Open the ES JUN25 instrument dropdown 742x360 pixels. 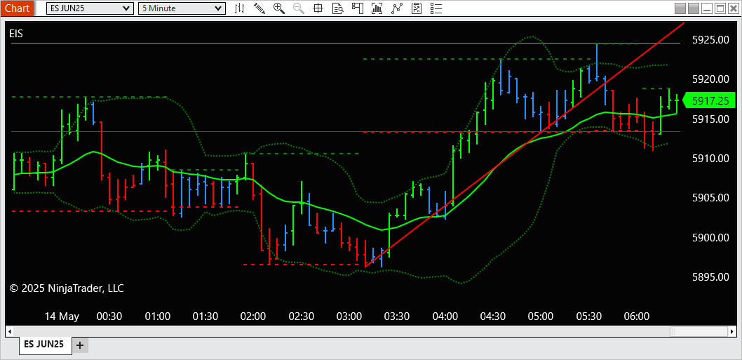[90, 8]
